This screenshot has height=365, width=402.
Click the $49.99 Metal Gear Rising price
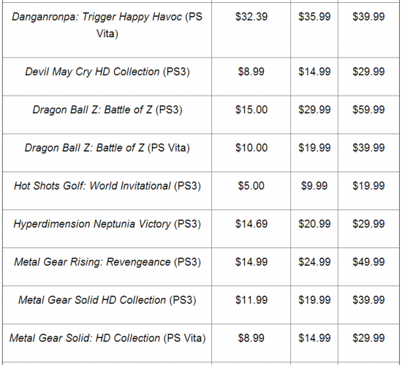point(368,262)
